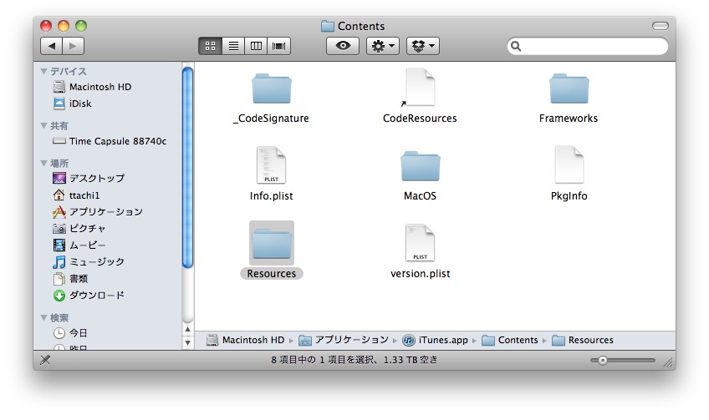Switch to icon view
This screenshot has height=420, width=709.
click(x=210, y=47)
